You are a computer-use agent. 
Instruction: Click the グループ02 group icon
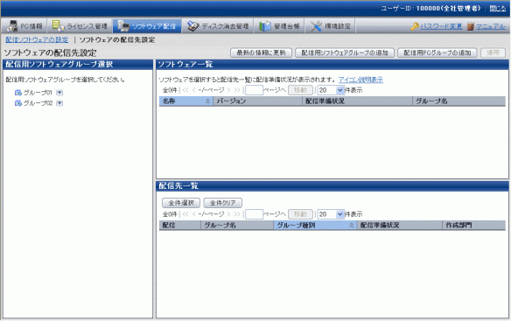tap(18, 103)
